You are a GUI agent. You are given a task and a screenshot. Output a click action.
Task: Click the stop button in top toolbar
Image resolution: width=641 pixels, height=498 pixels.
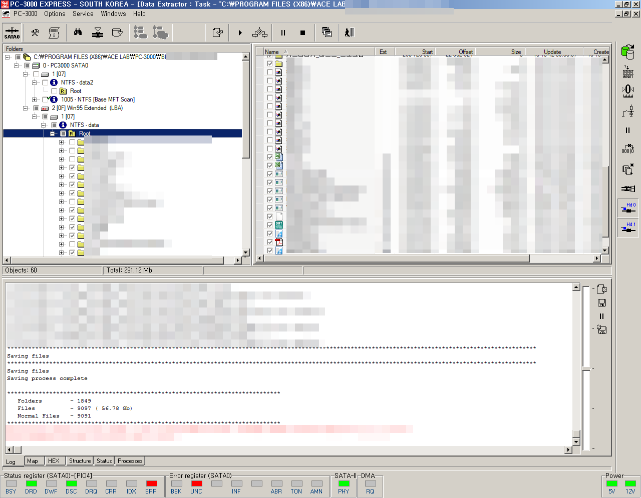(302, 32)
